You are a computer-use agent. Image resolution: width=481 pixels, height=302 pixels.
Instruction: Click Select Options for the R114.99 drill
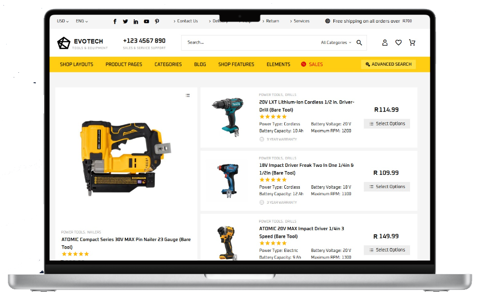point(387,124)
